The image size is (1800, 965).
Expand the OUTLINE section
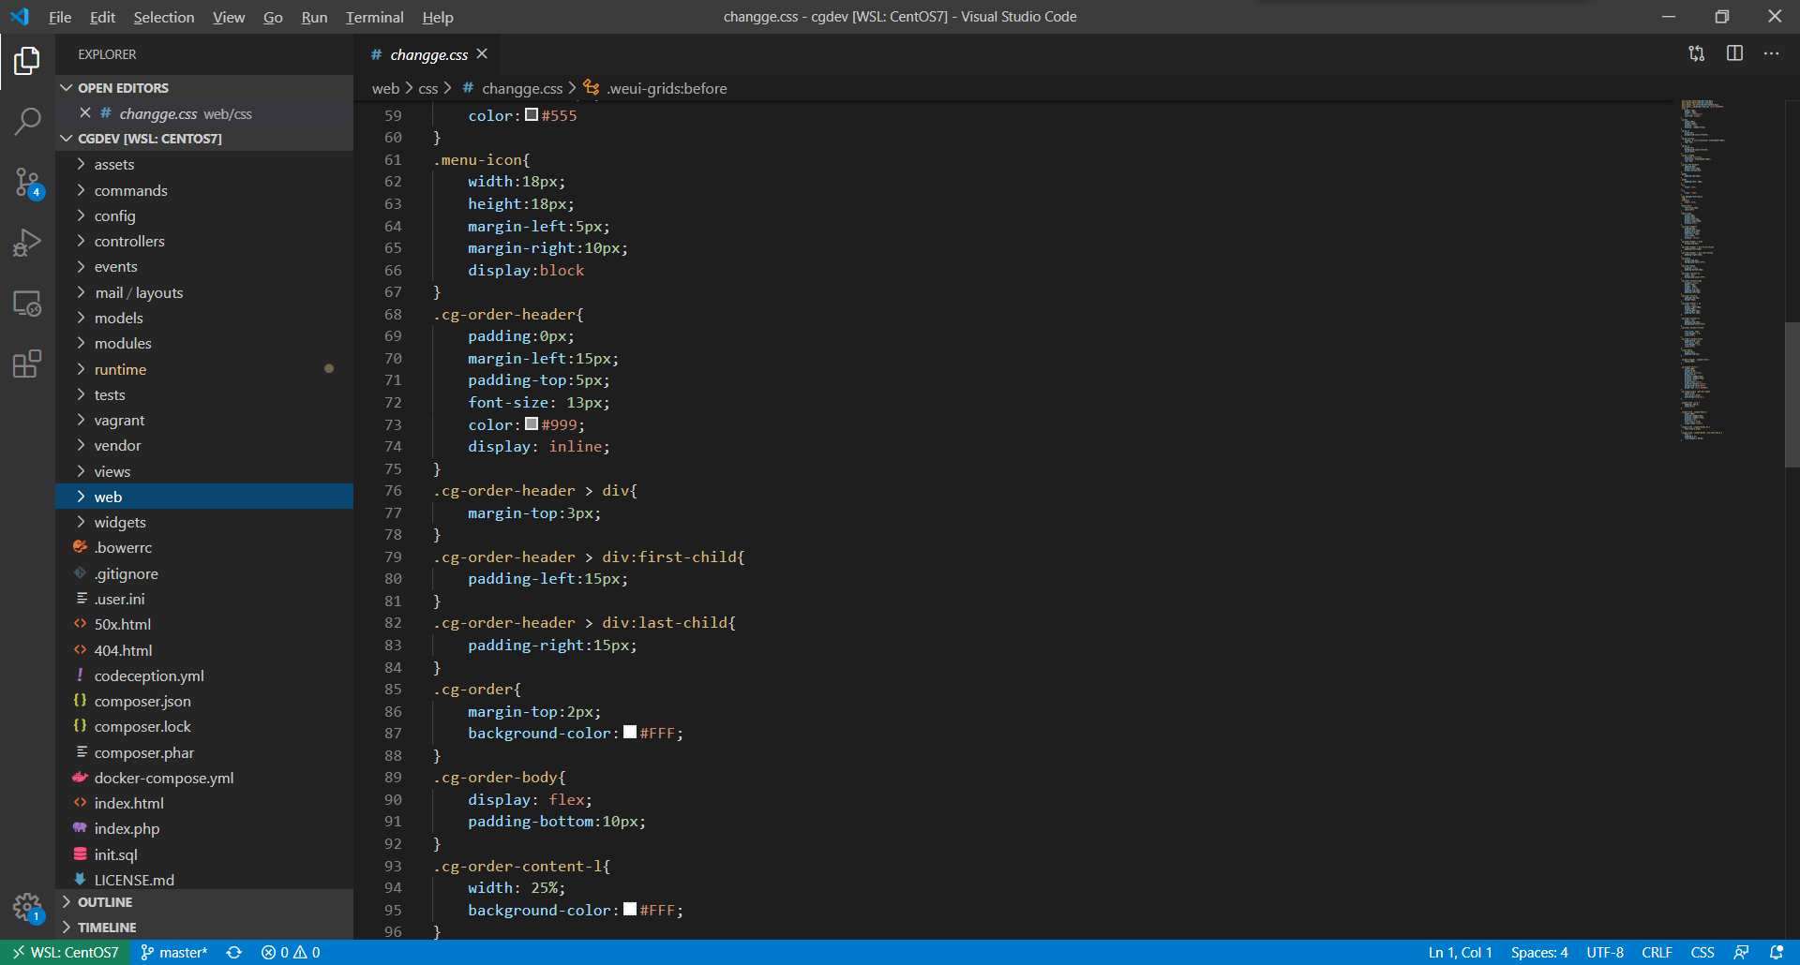(105, 902)
